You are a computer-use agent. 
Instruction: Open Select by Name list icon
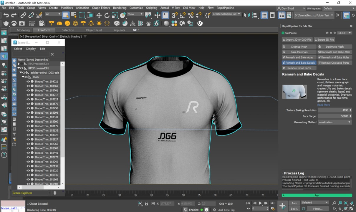pyautogui.click(x=74, y=15)
